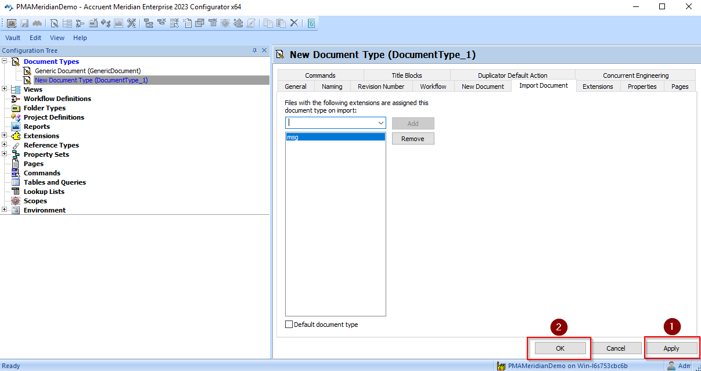Image resolution: width=701 pixels, height=371 pixels.
Task: Click the workflow definition toolbar icon
Action: 80,23
